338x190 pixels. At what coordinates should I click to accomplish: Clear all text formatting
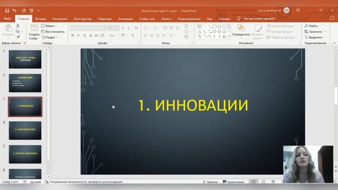point(136,28)
